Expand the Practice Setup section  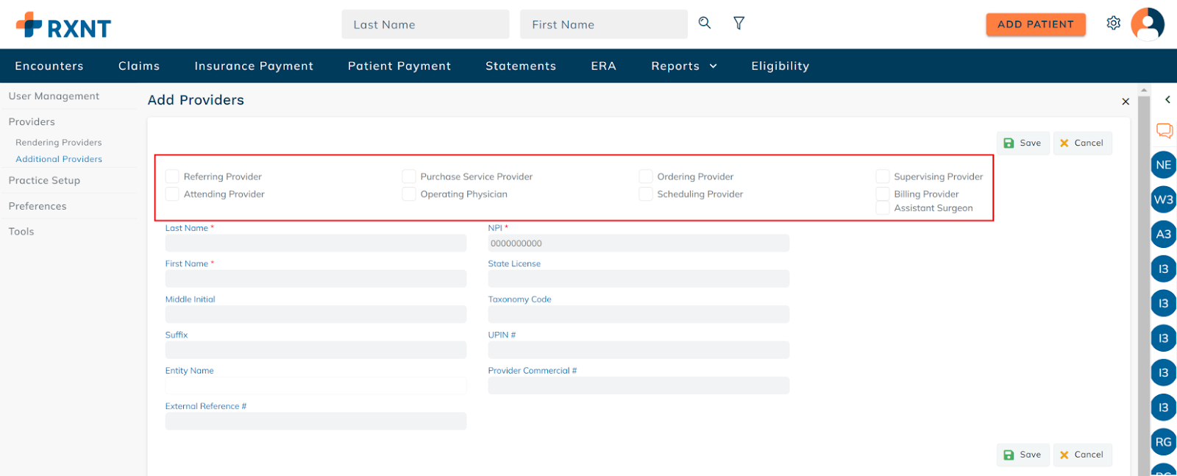(44, 180)
